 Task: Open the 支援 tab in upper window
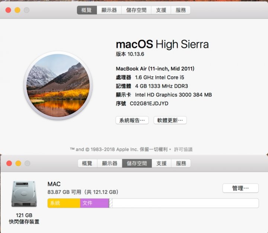click(161, 10)
